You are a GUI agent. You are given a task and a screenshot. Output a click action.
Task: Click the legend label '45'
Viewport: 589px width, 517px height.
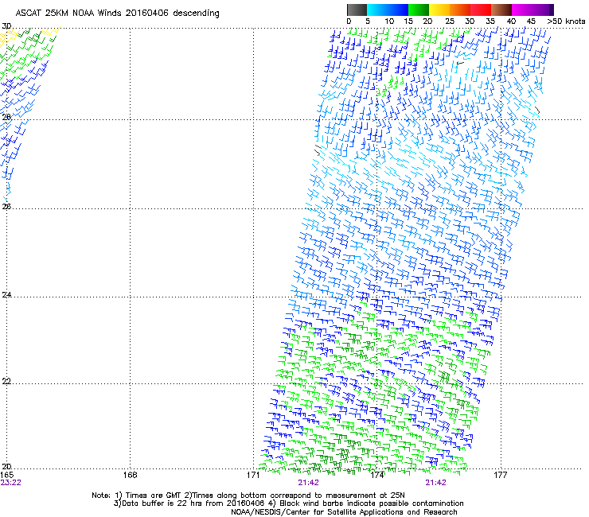(531, 21)
